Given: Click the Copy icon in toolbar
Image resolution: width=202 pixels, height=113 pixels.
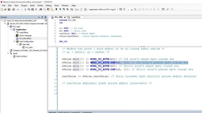Looking at the screenshot, I should click(29, 9).
